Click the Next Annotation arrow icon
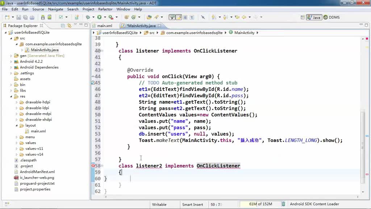 (x=214, y=17)
